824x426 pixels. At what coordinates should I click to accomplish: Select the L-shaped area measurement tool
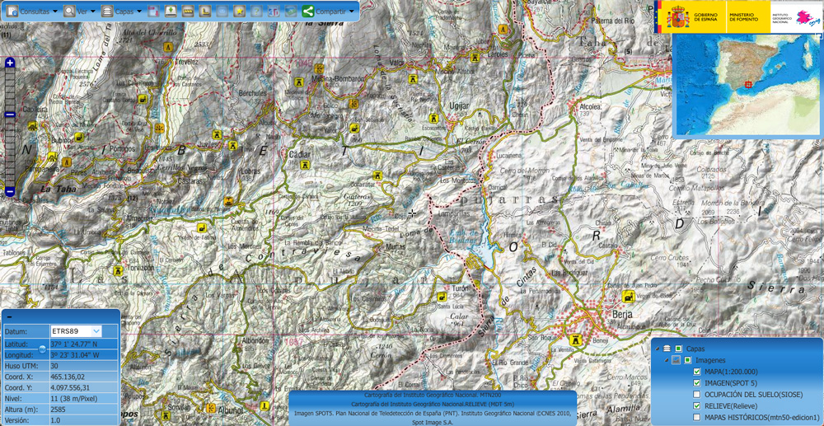[205, 11]
